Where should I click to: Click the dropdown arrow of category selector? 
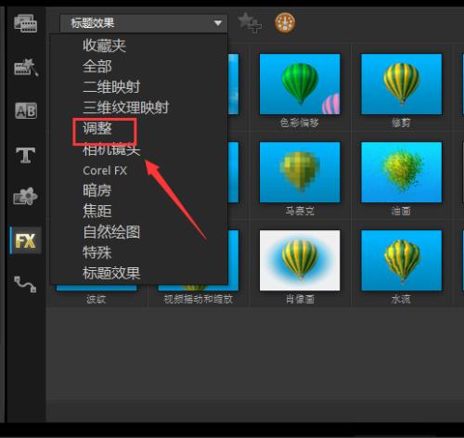click(218, 23)
